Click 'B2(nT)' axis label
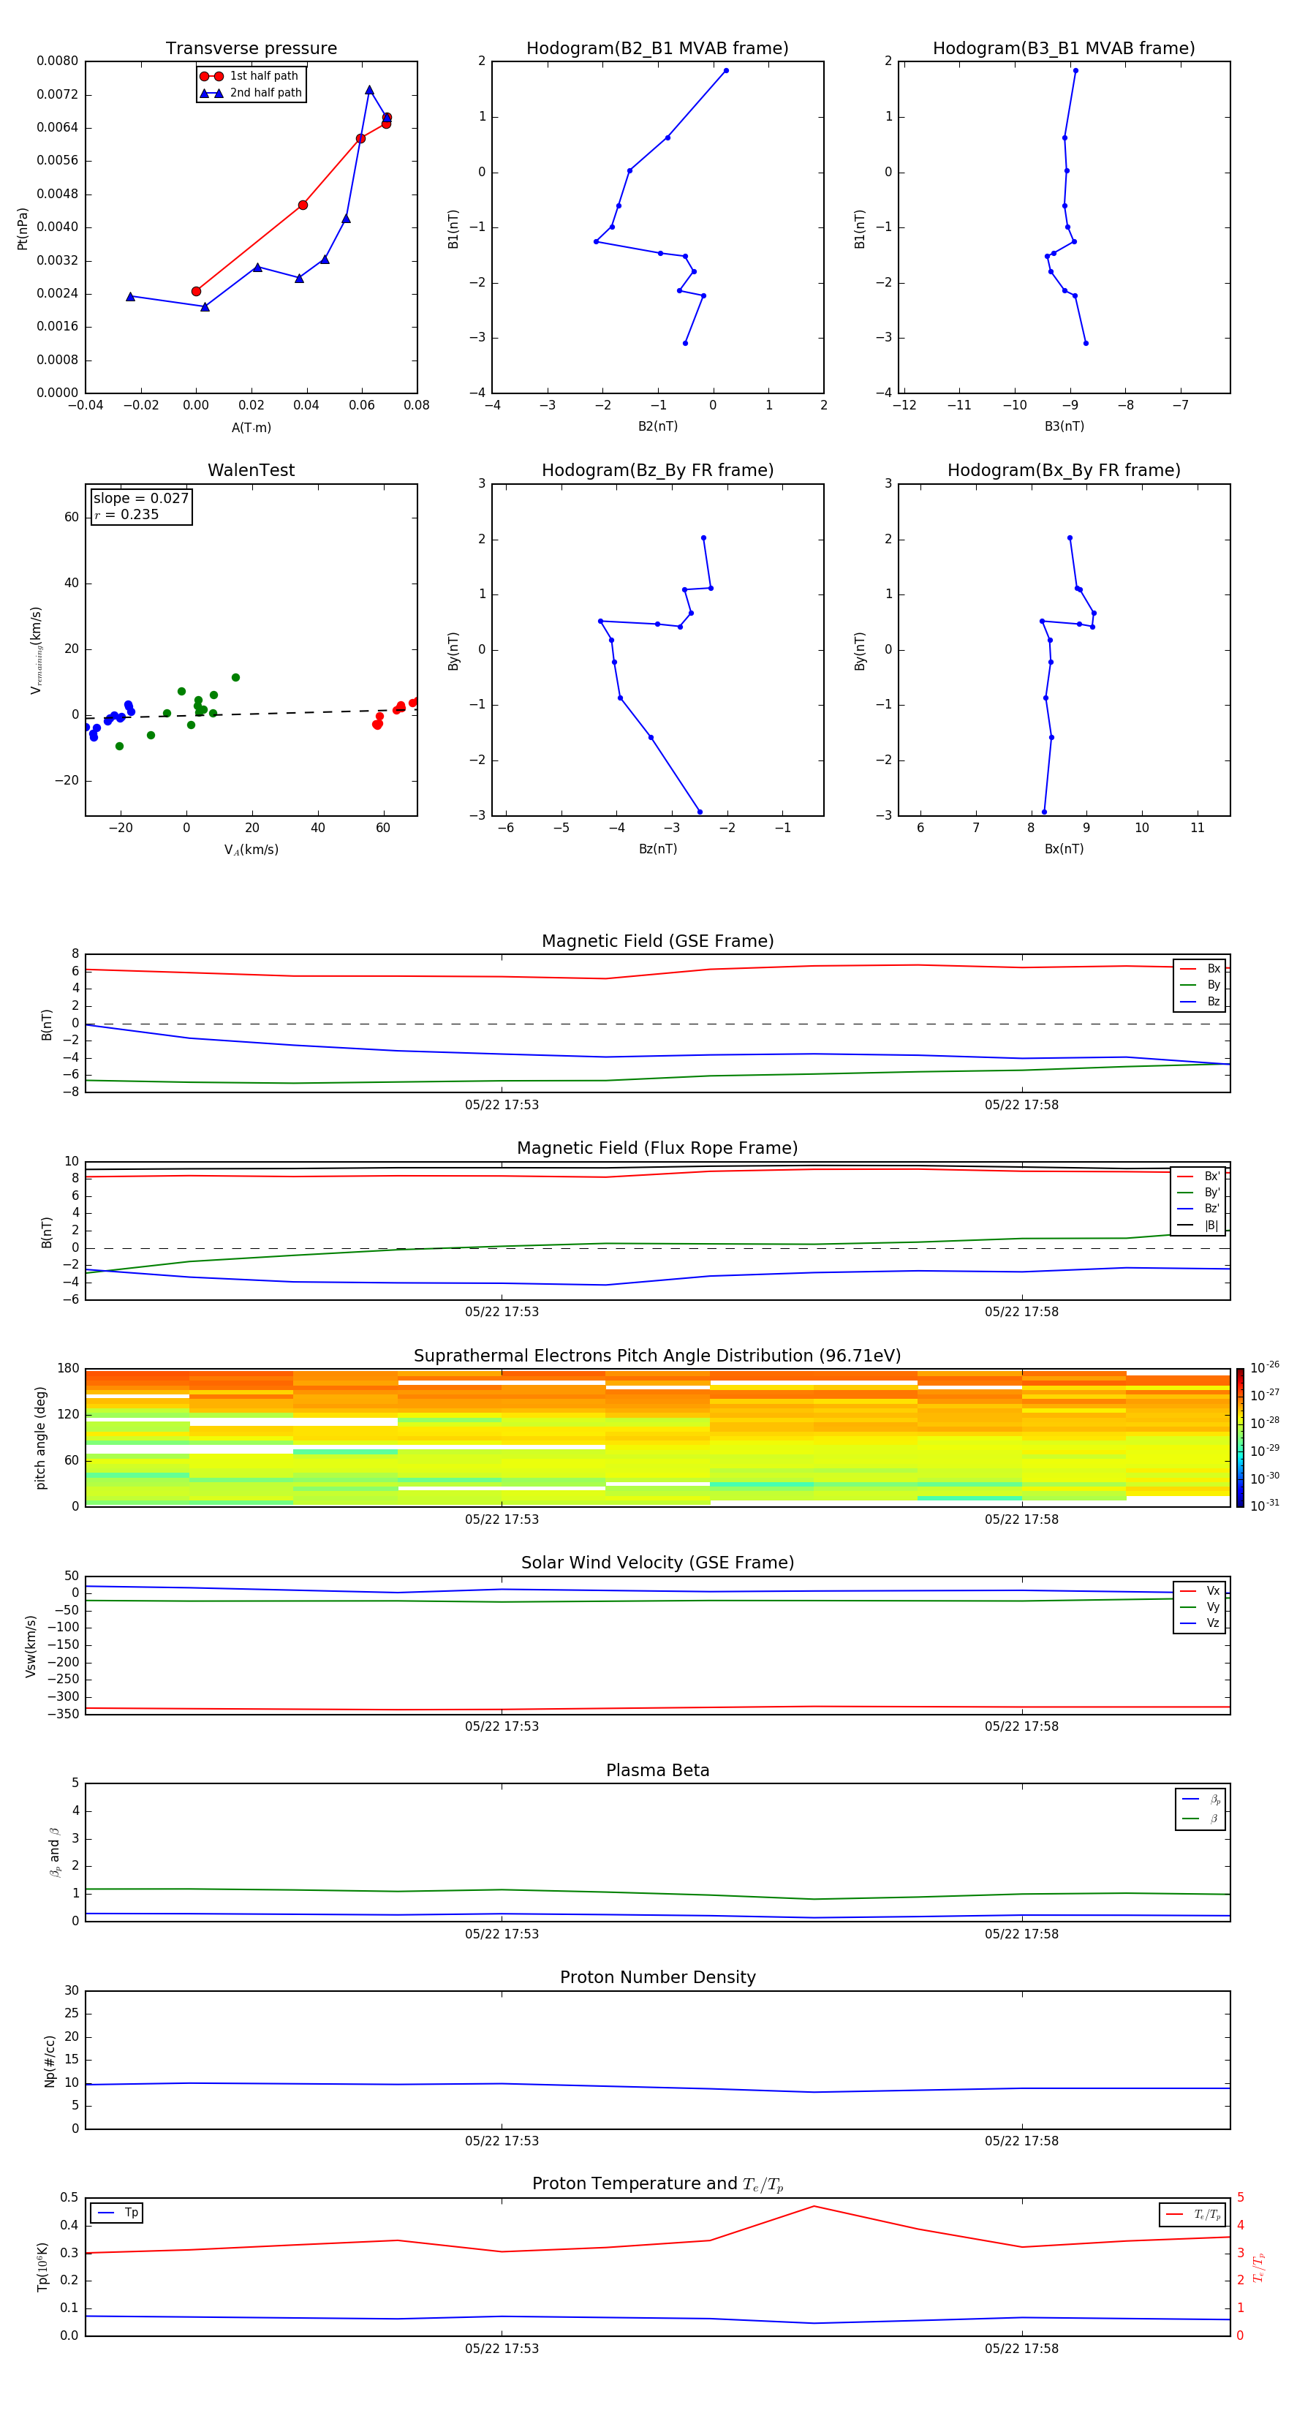The image size is (1316, 2413). tap(657, 426)
